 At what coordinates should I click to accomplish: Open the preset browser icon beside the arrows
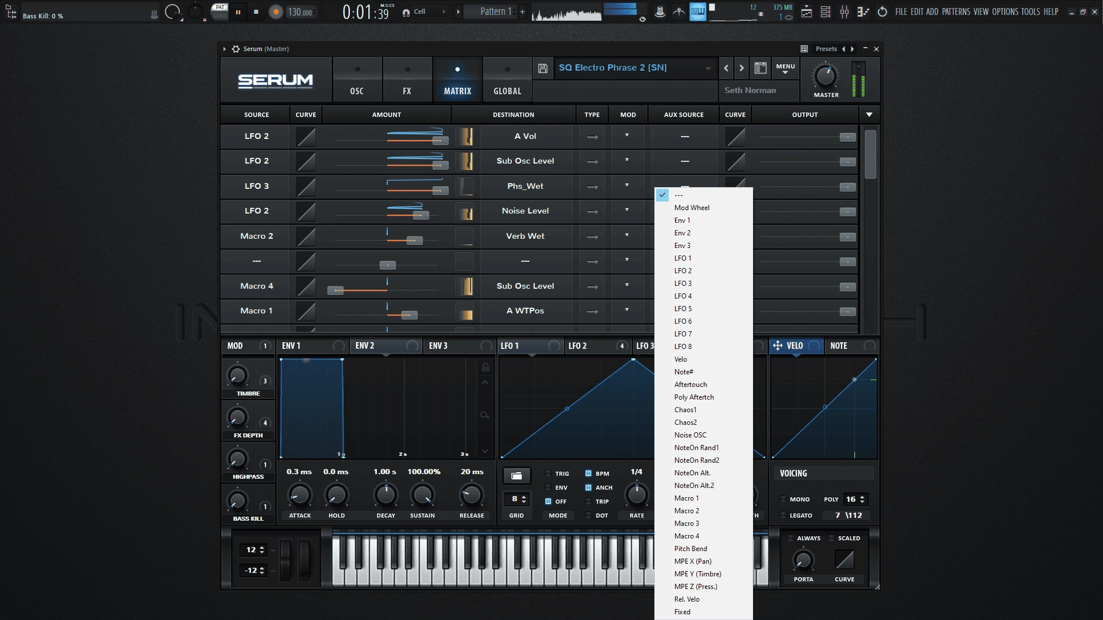760,68
